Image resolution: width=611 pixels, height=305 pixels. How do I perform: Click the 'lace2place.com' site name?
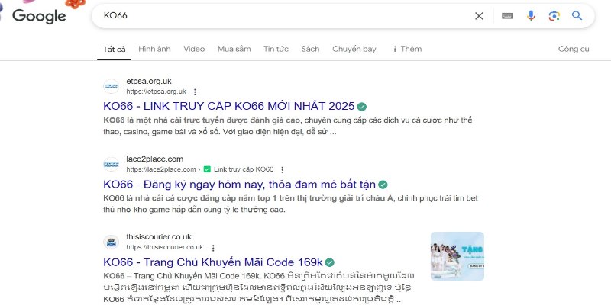pyautogui.click(x=155, y=159)
